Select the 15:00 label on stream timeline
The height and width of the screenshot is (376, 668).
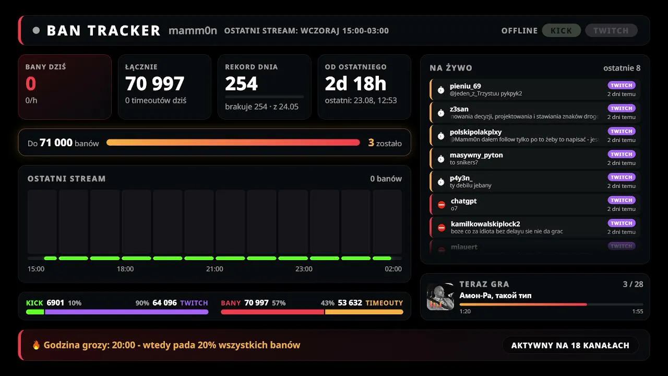[36, 269]
